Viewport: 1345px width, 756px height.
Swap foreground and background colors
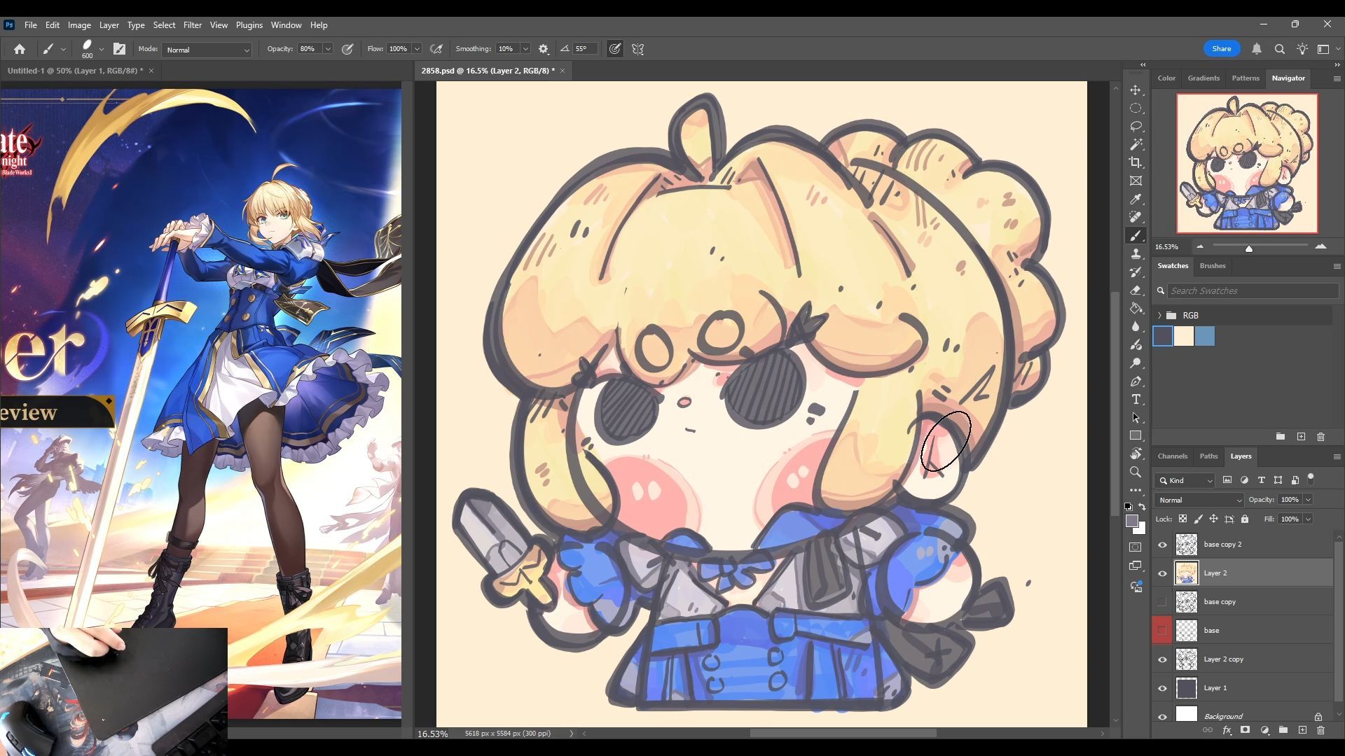1143,507
